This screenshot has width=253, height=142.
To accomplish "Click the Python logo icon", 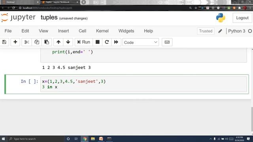I will [221, 18].
